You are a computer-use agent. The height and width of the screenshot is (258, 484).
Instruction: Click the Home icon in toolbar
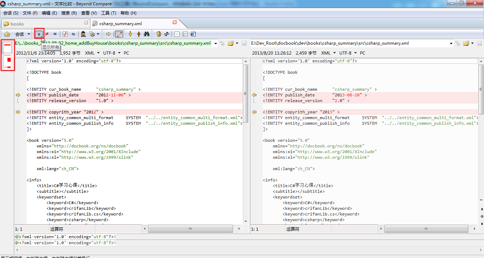click(x=7, y=34)
